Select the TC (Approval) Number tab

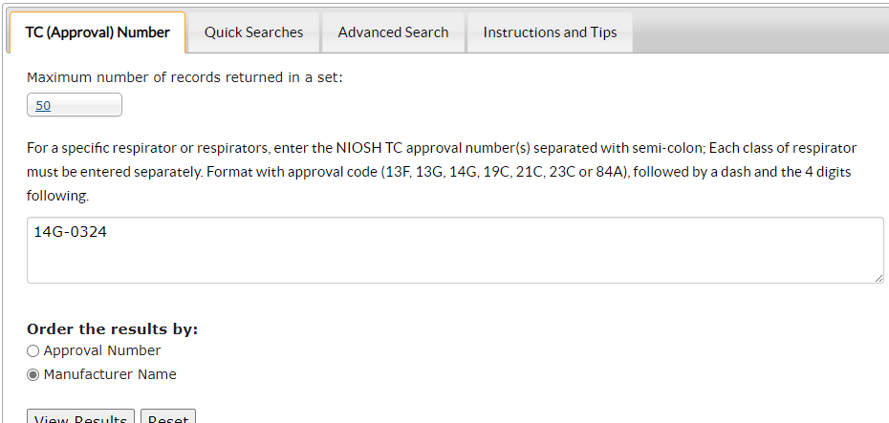coord(98,32)
